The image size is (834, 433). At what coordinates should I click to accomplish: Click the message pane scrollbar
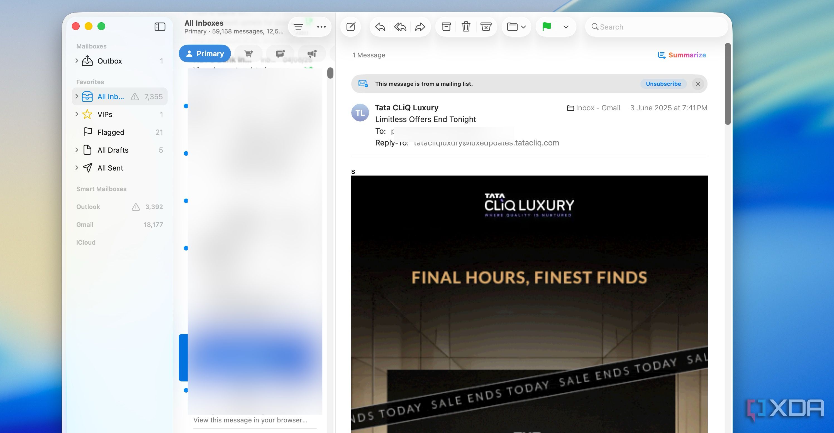pos(728,84)
